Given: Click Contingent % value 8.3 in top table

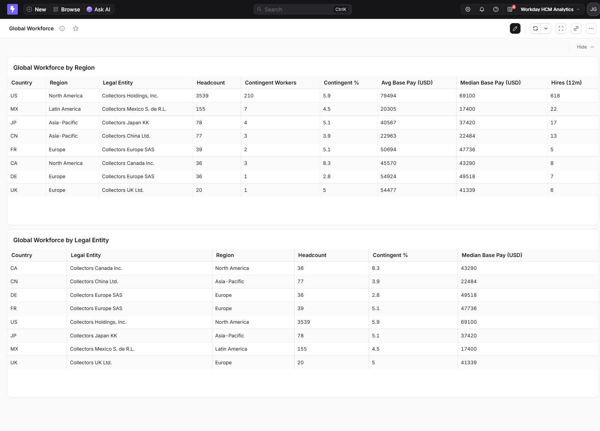Looking at the screenshot, I should [327, 163].
